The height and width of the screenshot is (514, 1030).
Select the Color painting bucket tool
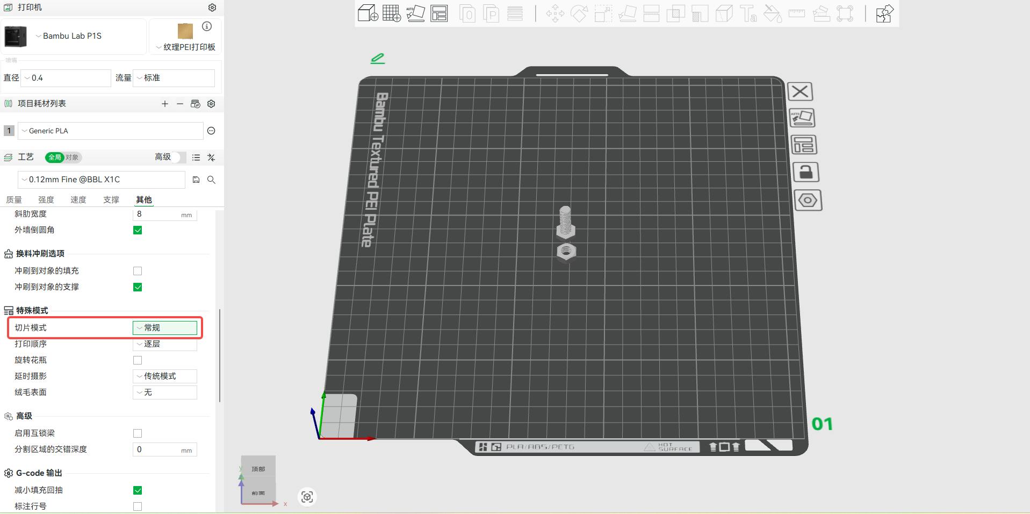point(772,13)
